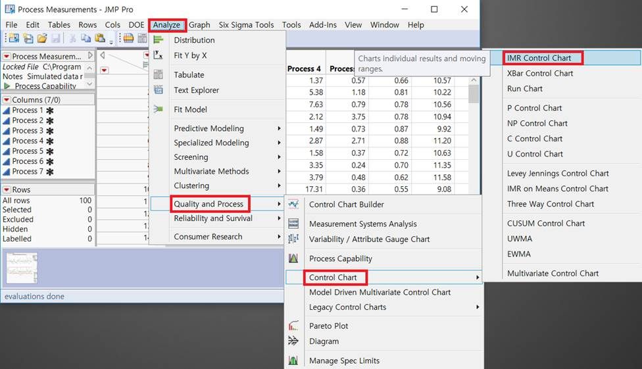
Task: Select Process 6 in the Columns list
Action: click(28, 161)
